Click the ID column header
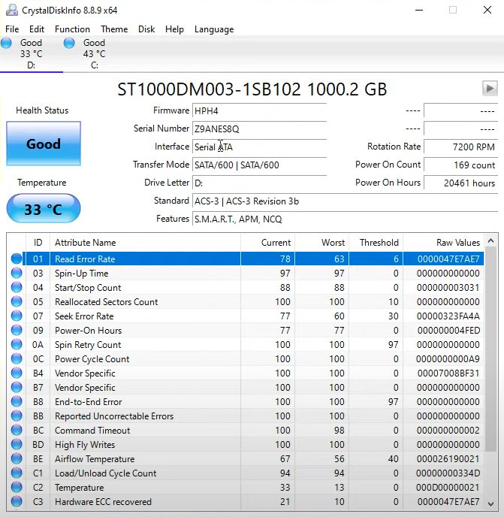 (38, 242)
